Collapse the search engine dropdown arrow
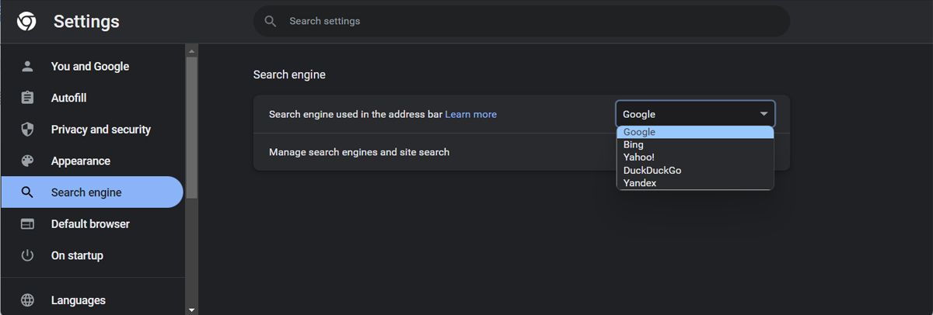 [x=764, y=114]
